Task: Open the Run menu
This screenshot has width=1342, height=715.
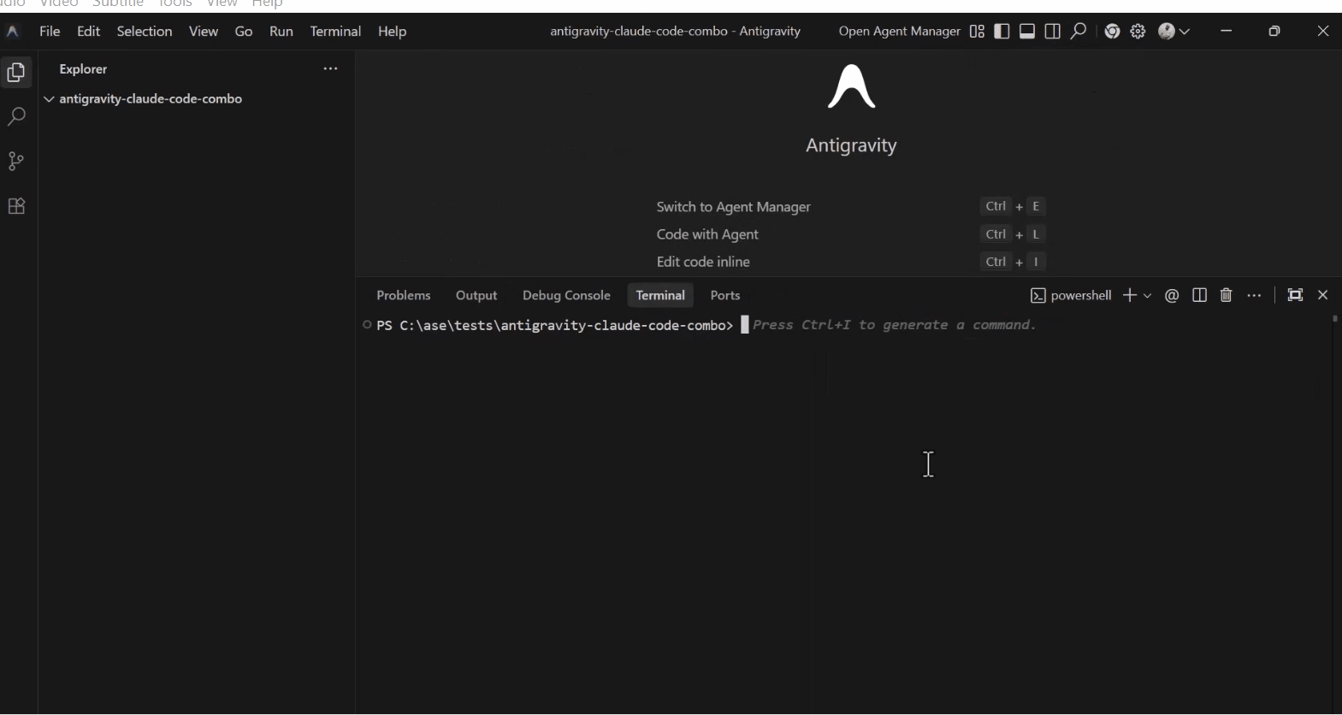Action: [281, 32]
